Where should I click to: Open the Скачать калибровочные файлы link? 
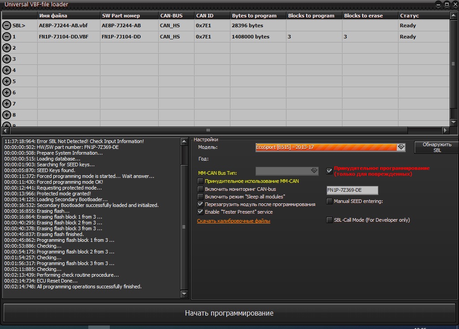pyautogui.click(x=234, y=221)
